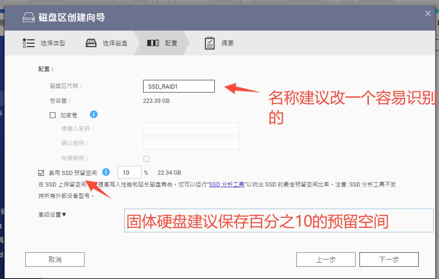The width and height of the screenshot is (439, 279).
Task: Click the info icon beside 加密卷
Action: [x=94, y=114]
